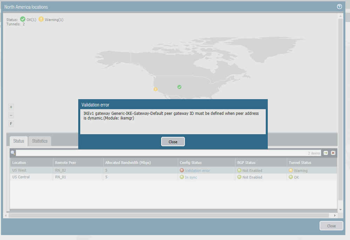Clear the filter with the X icon
The image size is (350, 240).
333,153
